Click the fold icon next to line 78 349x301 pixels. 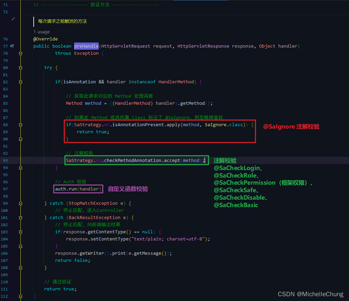(x=20, y=53)
